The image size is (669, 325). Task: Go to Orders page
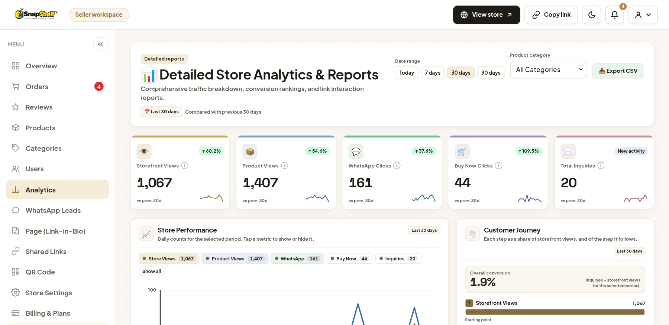tap(58, 87)
